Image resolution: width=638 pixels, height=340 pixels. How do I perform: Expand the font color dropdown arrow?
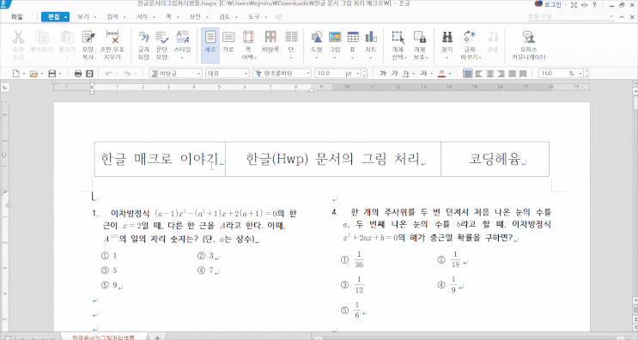point(449,74)
